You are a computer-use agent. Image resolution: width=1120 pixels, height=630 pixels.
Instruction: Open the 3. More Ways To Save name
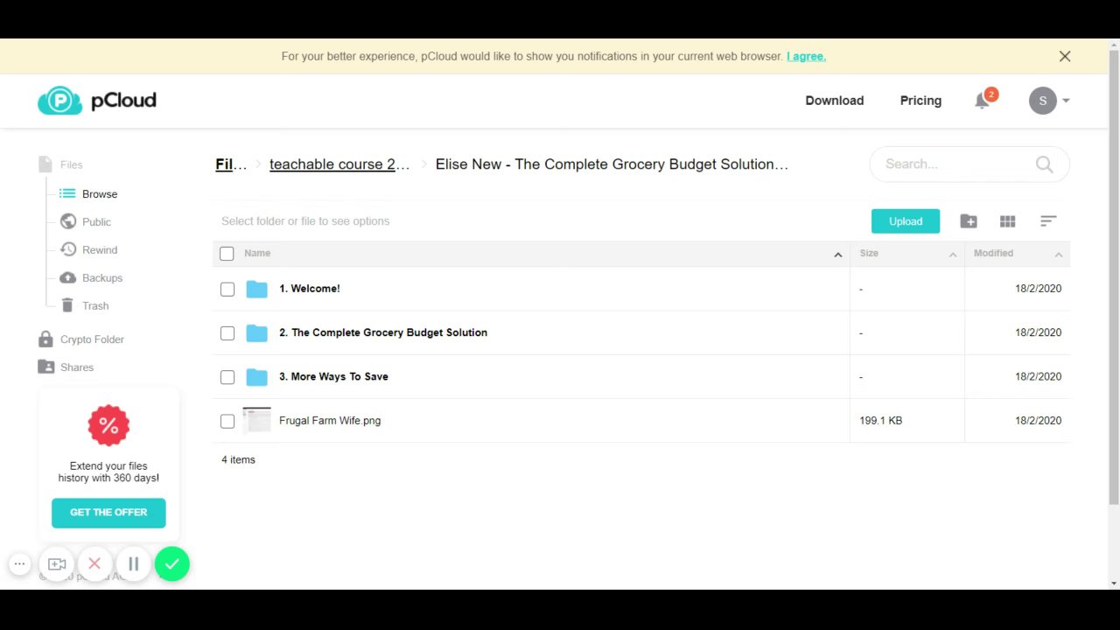333,377
